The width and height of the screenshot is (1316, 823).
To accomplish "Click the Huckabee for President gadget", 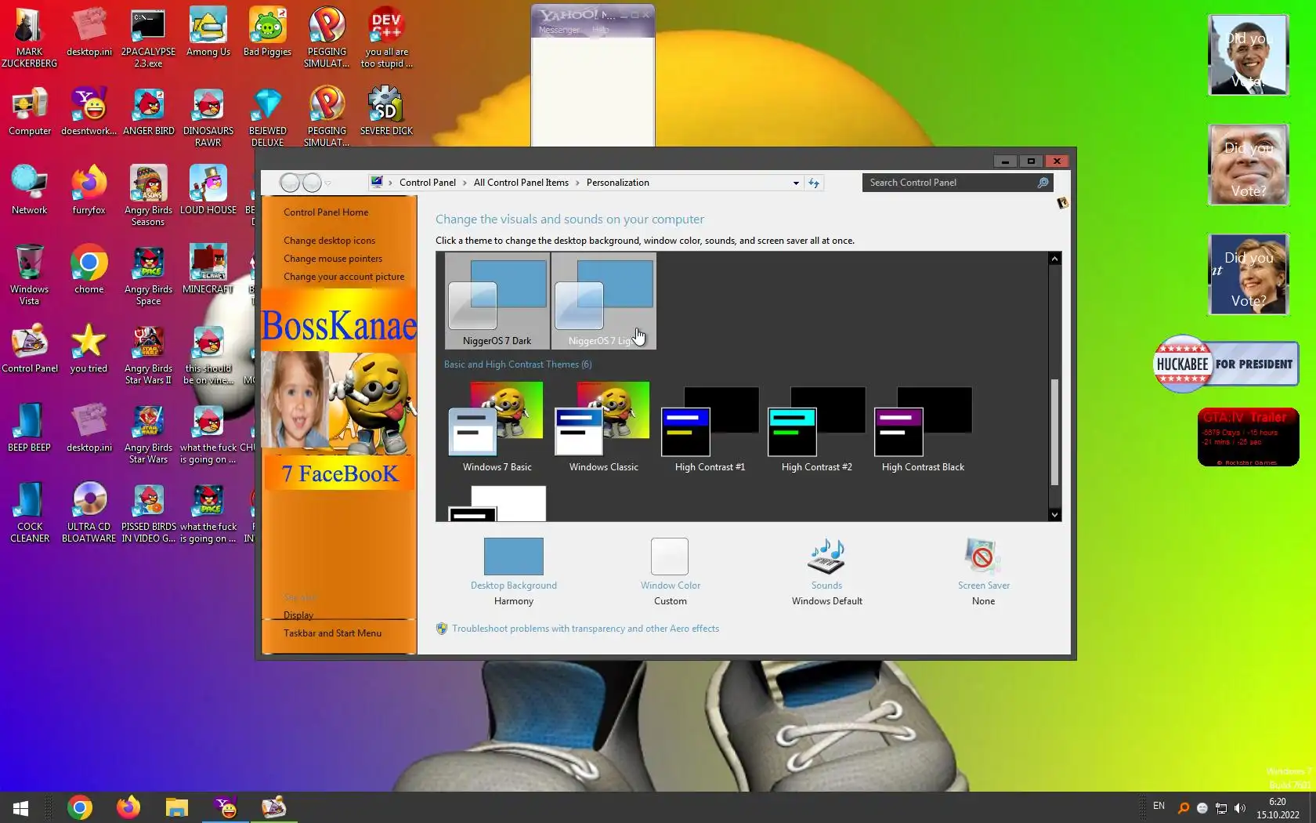I will click(1226, 364).
